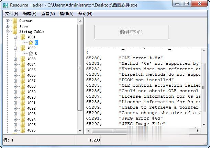Click the 4085 folder icon
Image resolution: width=210 pixels, height=148 pixels.
[23, 70]
